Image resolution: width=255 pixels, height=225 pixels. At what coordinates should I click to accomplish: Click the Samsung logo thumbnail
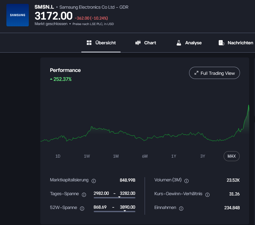tap(18, 15)
